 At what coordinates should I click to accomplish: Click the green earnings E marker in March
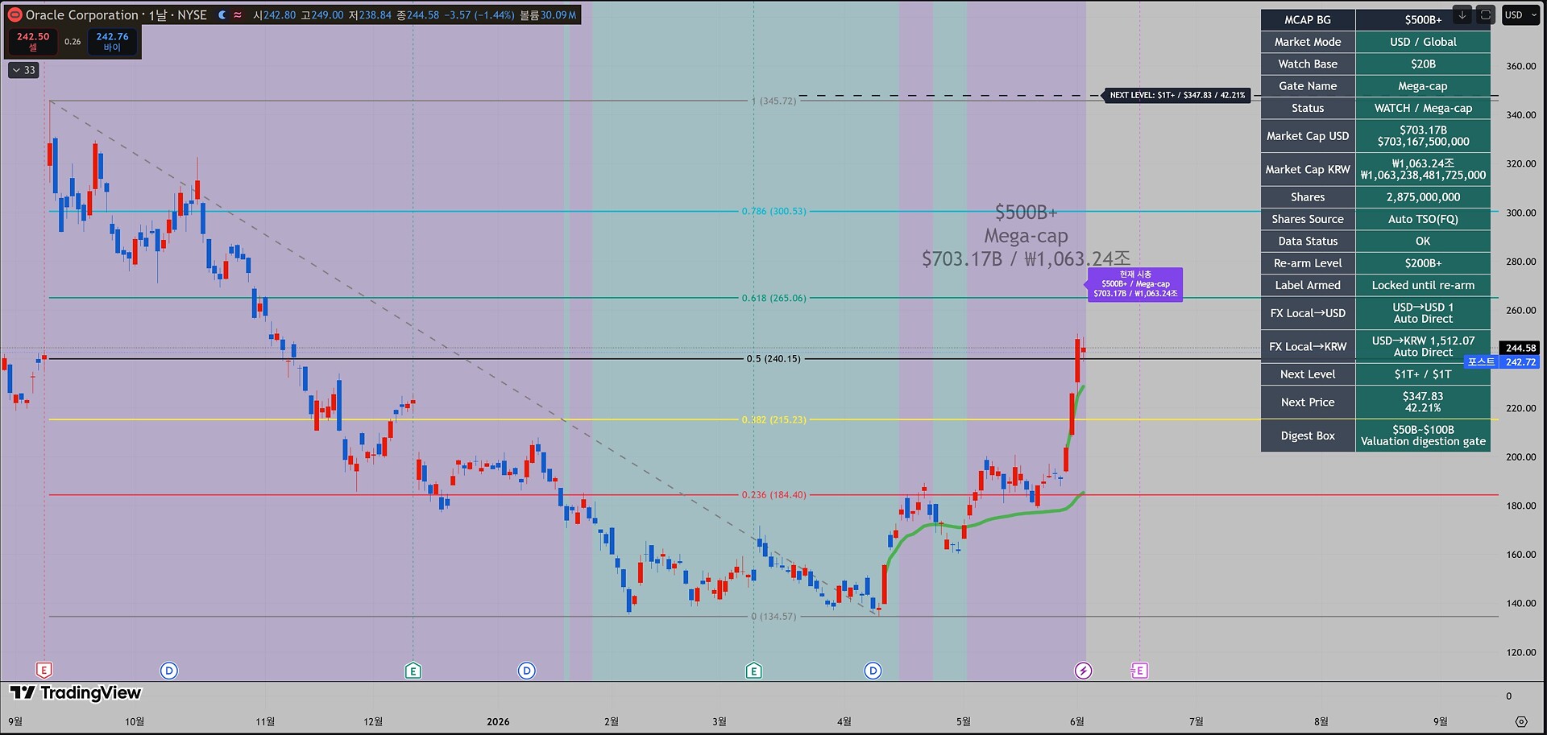(753, 670)
